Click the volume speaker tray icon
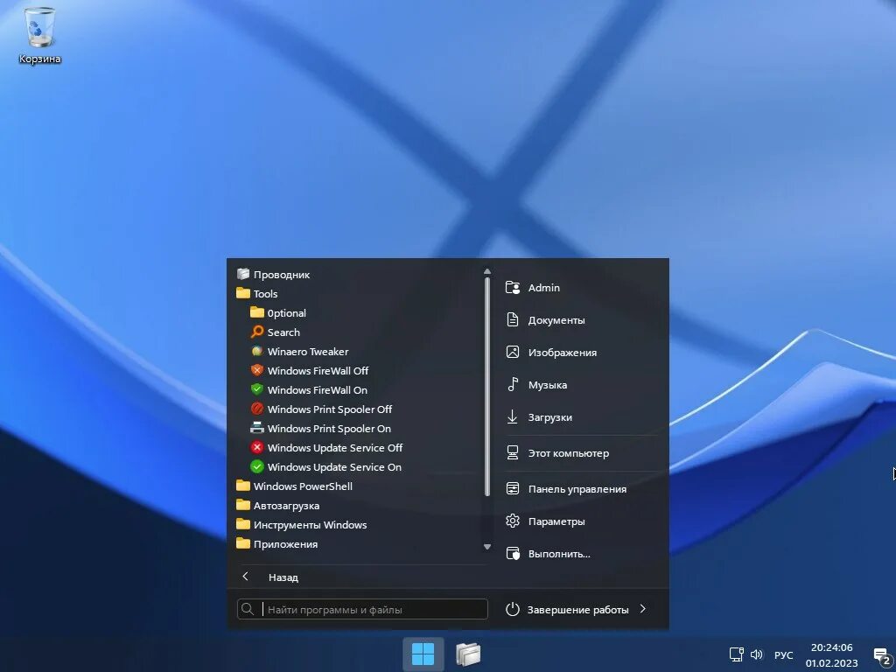Viewport: 896px width, 672px height. point(757,654)
